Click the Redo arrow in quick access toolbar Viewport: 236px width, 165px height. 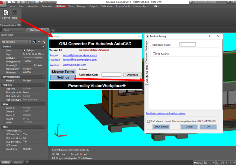49,2
